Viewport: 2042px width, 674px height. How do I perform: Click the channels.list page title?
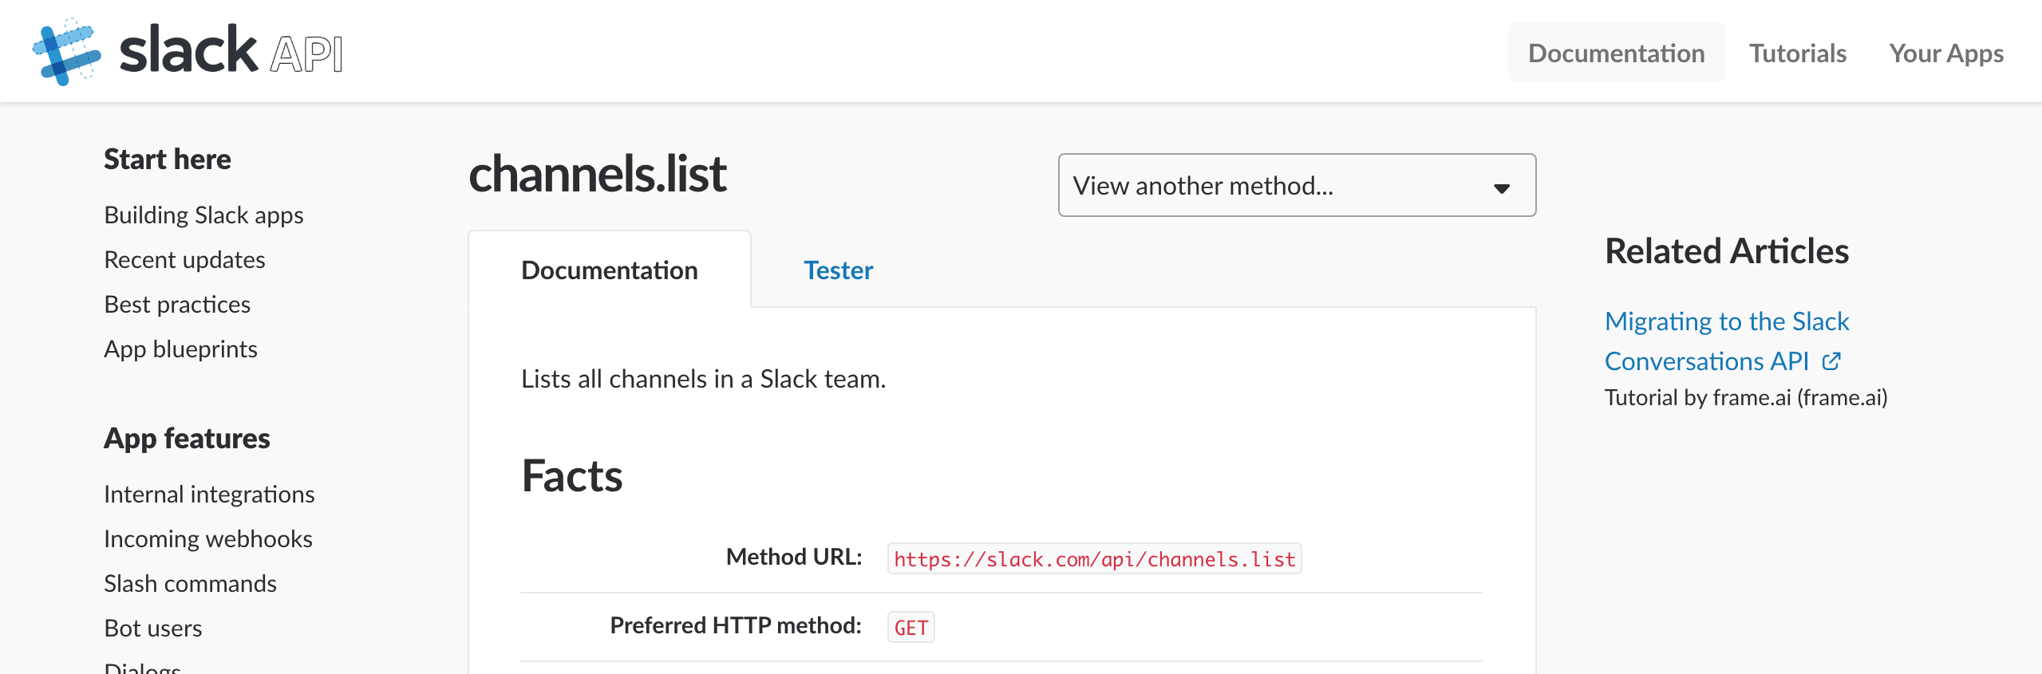coord(598,173)
